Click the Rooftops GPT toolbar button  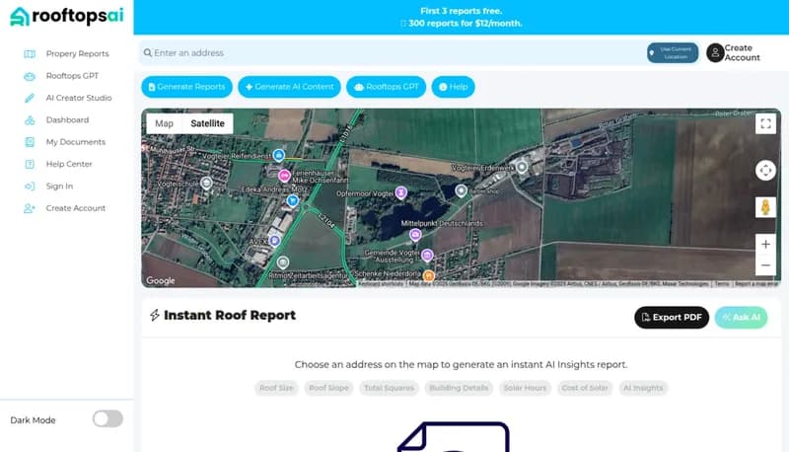386,87
